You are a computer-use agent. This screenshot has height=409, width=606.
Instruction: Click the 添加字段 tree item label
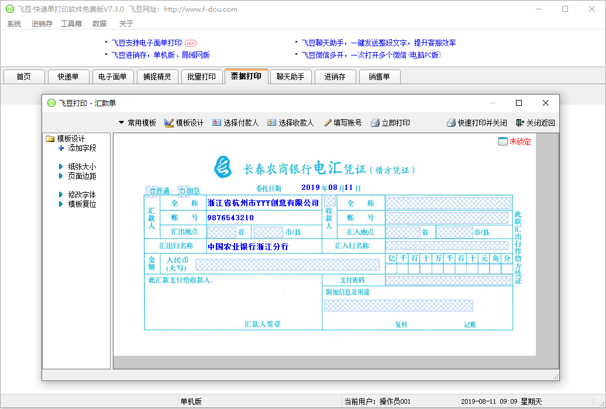pyautogui.click(x=82, y=148)
